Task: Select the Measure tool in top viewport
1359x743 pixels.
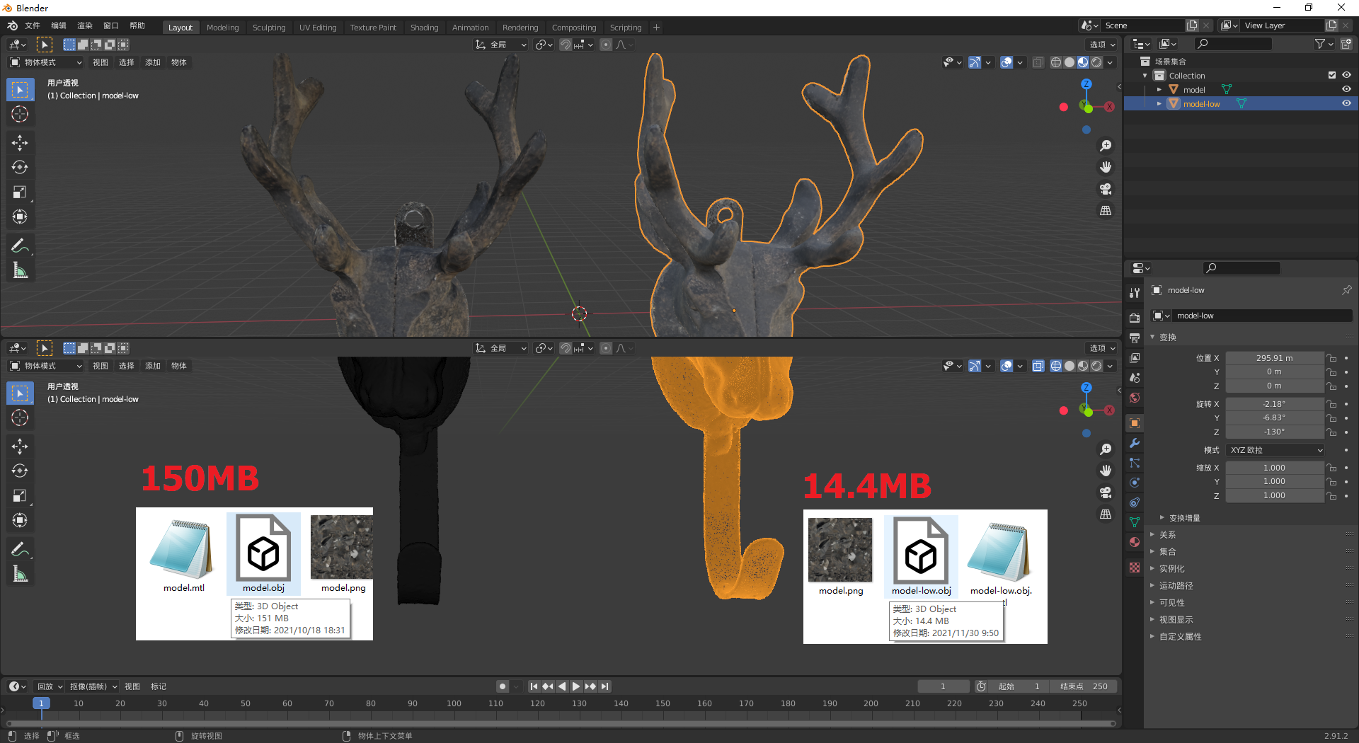Action: coord(20,270)
